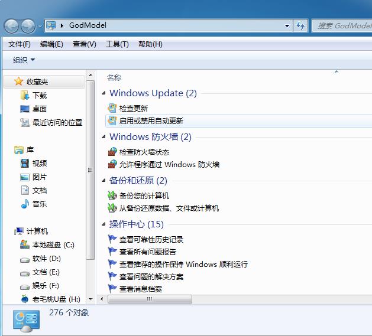Click navigation pane scroll down arrow
The height and width of the screenshot is (336, 372).
pyautogui.click(x=90, y=299)
